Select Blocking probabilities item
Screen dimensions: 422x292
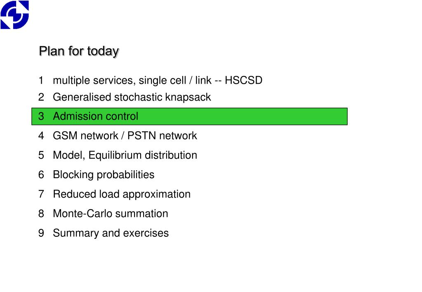(97, 174)
